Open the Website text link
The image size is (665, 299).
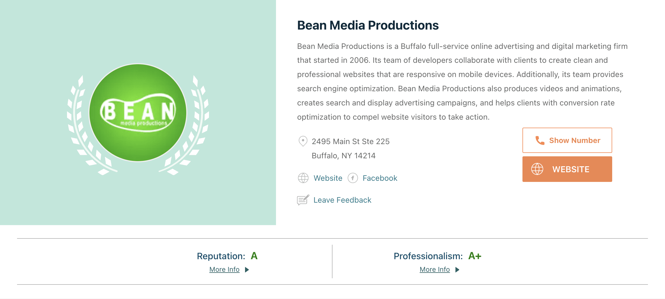pos(328,178)
